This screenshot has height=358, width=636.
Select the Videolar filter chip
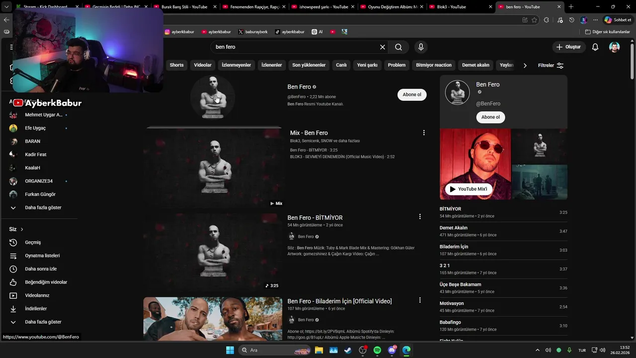(x=203, y=65)
